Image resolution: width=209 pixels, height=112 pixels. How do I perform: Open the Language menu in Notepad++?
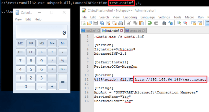pyautogui.click(x=147, y=17)
